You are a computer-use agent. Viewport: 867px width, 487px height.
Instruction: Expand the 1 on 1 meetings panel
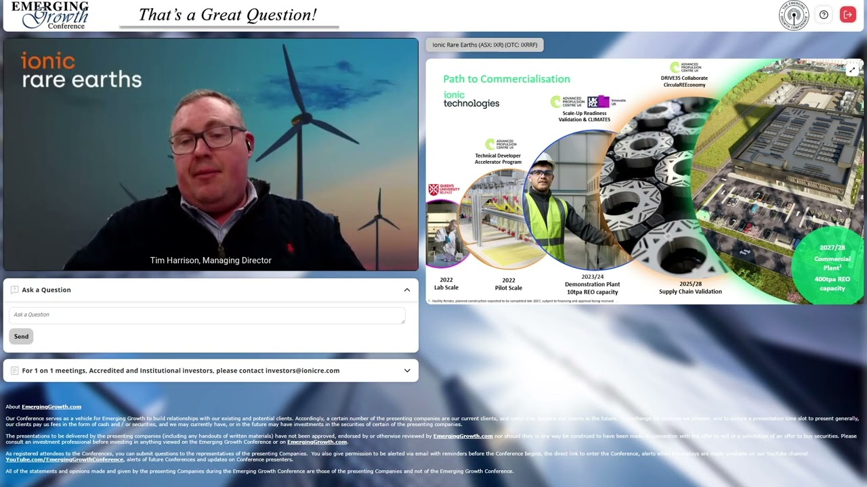coord(407,371)
